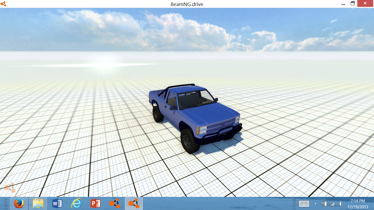The image size is (374, 210).
Task: Check the battery power tray icon
Action: click(324, 204)
